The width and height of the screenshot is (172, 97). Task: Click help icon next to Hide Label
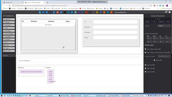(x=154, y=65)
